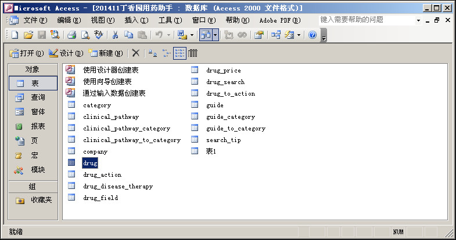
Task: Toggle the List view button
Action: (x=179, y=53)
